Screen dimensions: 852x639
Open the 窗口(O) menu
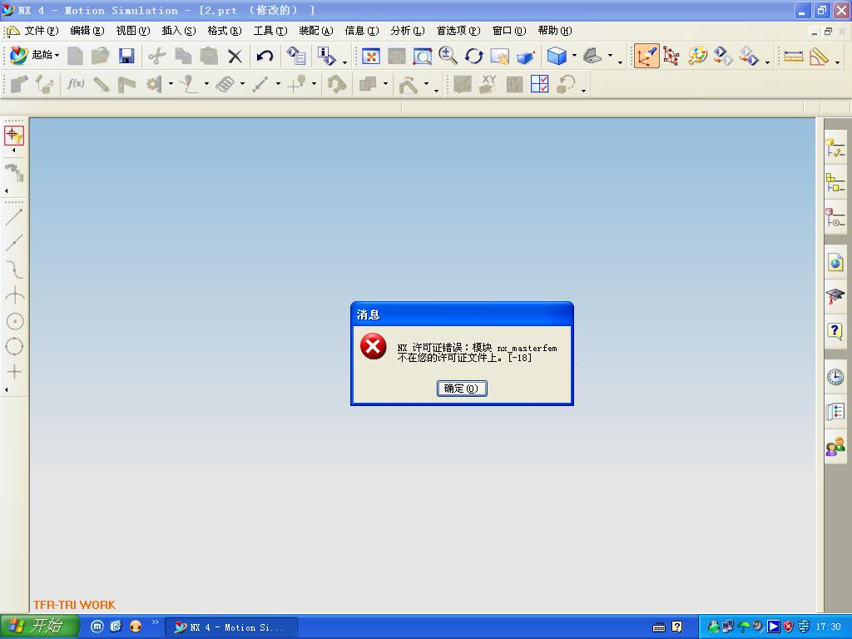(x=509, y=31)
